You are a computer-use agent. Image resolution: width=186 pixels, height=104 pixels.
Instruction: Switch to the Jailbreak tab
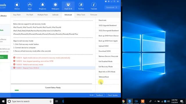pyautogui.click(x=55, y=15)
